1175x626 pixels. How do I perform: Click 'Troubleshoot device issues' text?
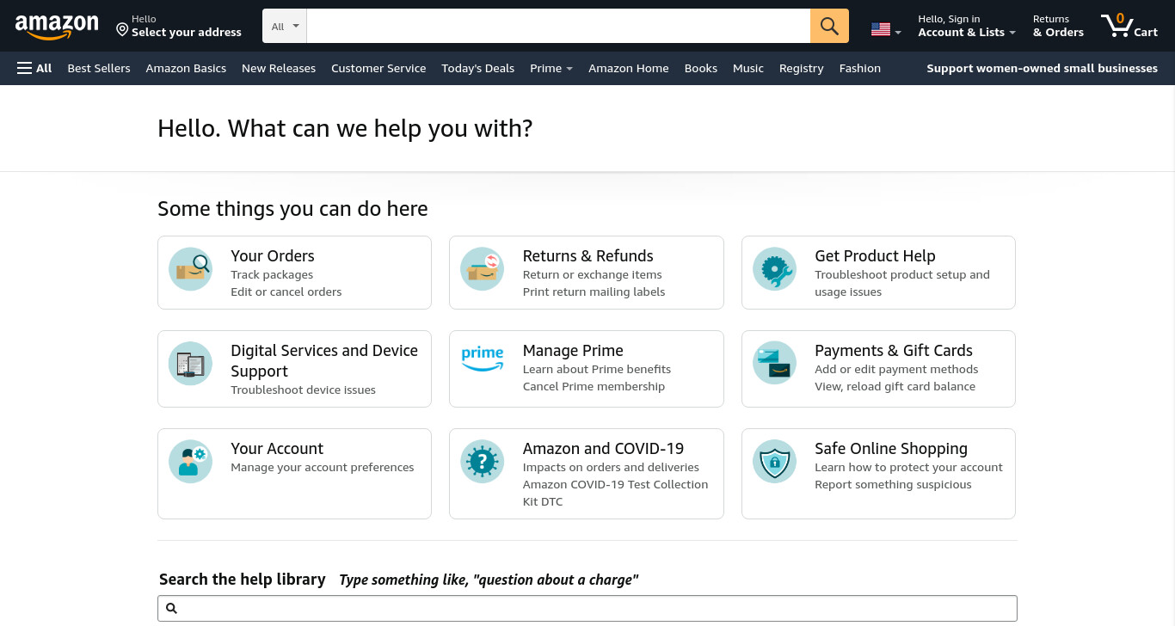tap(304, 390)
